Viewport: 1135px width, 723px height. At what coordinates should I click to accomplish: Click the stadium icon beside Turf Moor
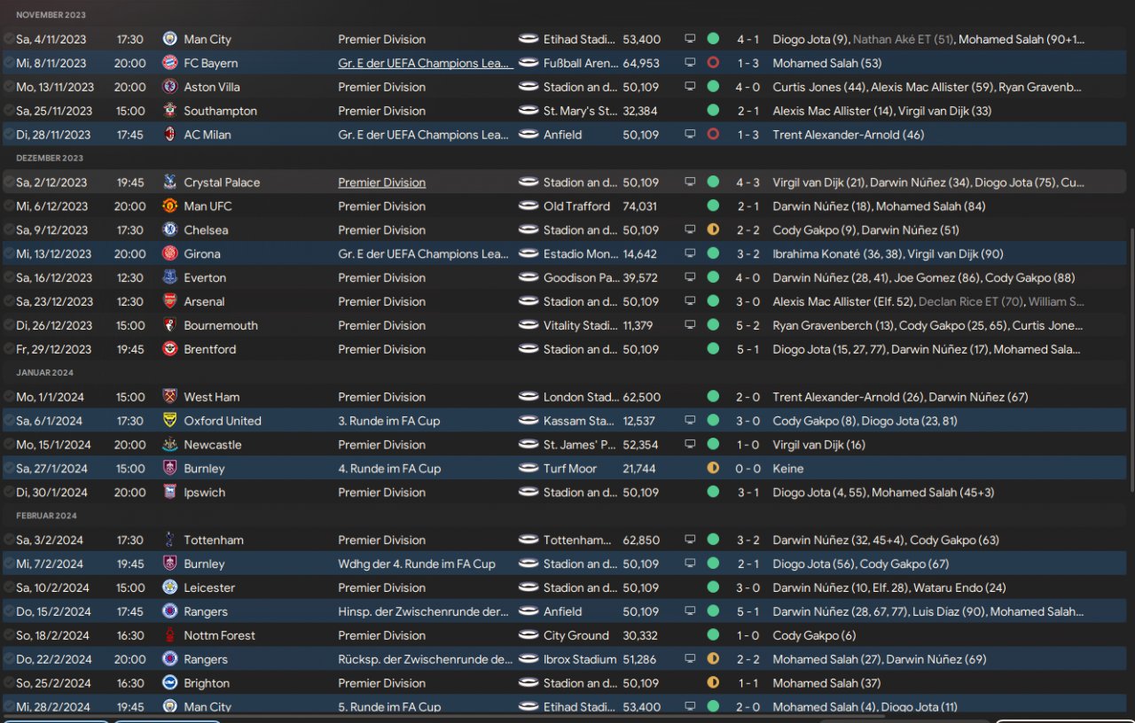click(x=528, y=469)
